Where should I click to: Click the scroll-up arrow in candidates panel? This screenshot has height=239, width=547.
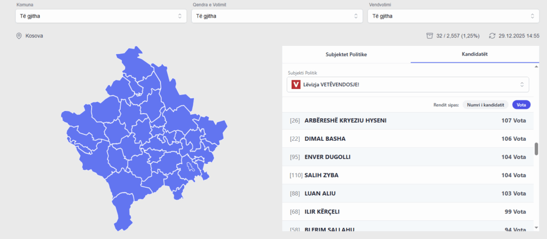click(536, 67)
